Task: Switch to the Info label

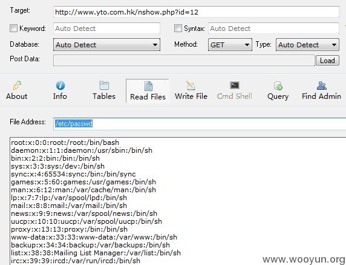Action: click(x=60, y=96)
